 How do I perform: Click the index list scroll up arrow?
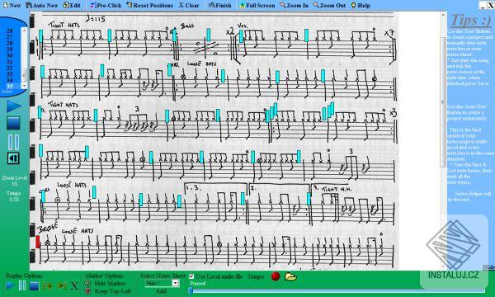click(x=24, y=31)
